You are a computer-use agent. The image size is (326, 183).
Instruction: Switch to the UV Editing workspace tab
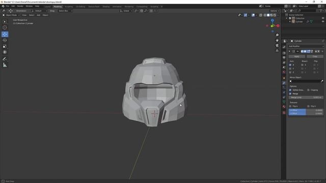(80, 7)
